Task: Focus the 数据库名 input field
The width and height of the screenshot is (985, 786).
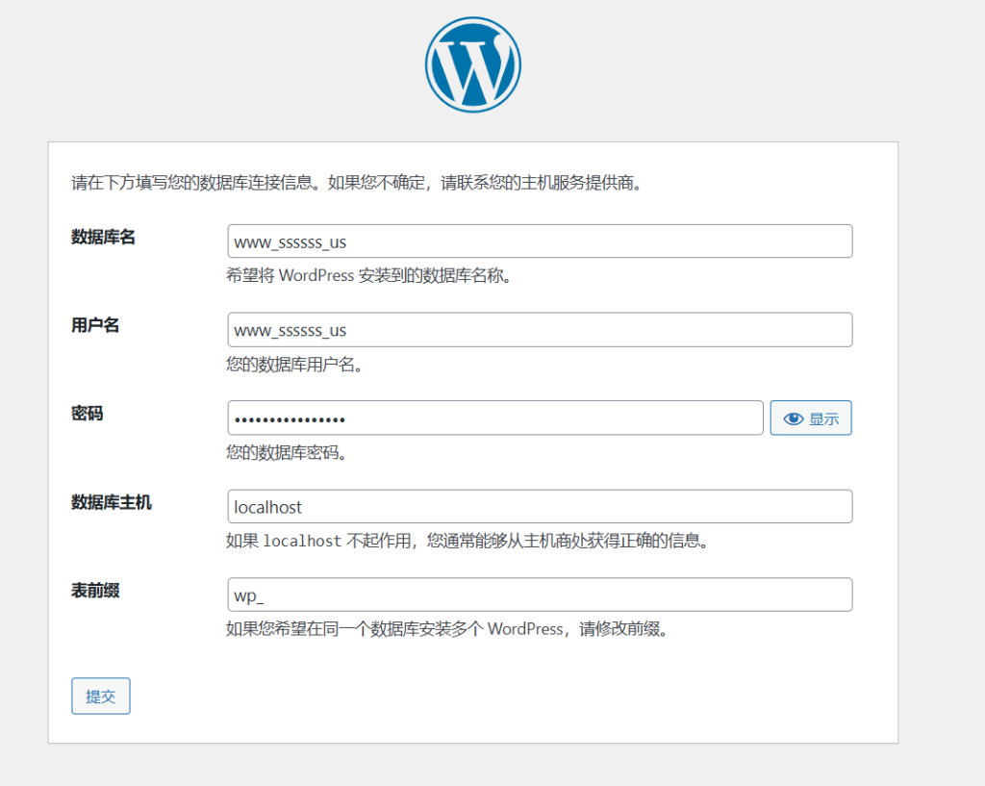Action: [540, 241]
